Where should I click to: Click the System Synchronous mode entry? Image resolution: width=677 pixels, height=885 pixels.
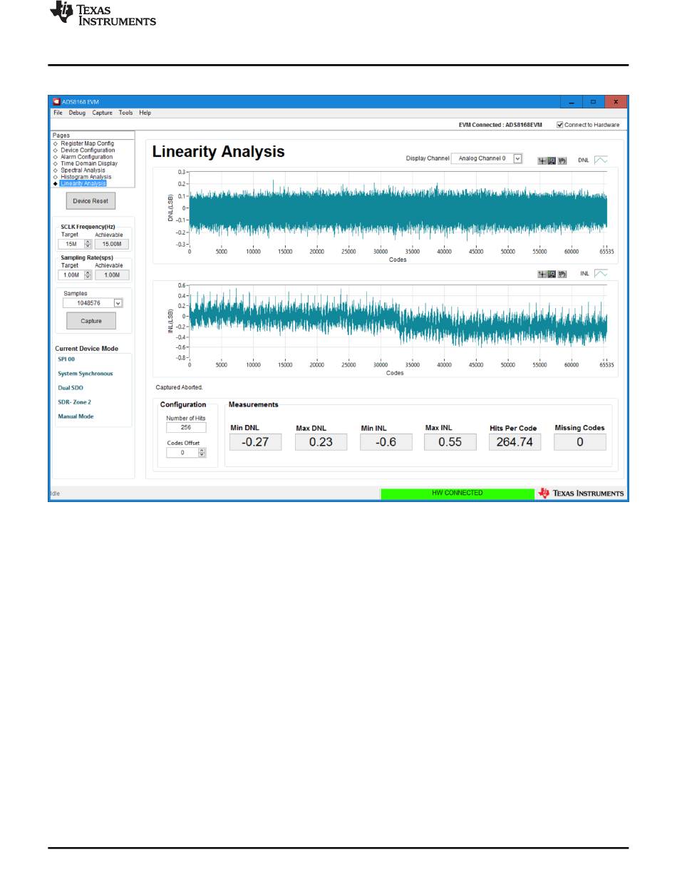[85, 374]
